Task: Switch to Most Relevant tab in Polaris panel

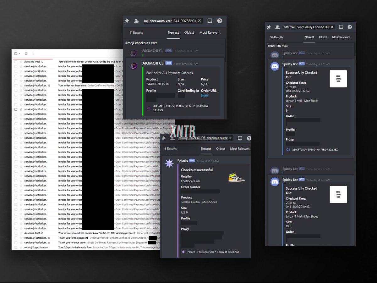Action: pos(240,149)
